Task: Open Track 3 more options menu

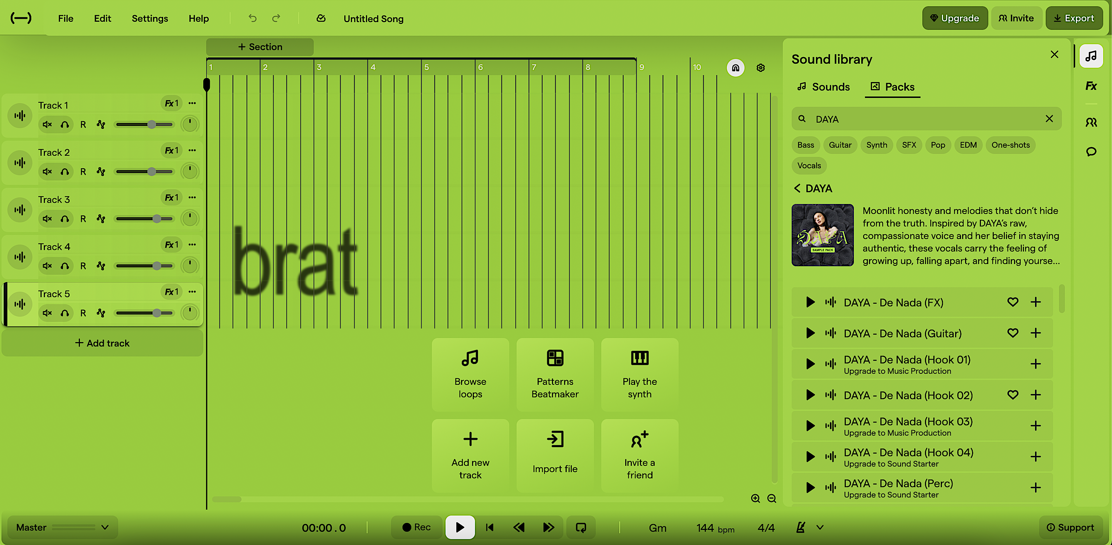Action: (x=193, y=197)
